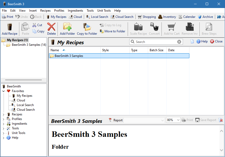Click the Back toolbar button
This screenshot has height=157, width=225.
tap(36, 17)
